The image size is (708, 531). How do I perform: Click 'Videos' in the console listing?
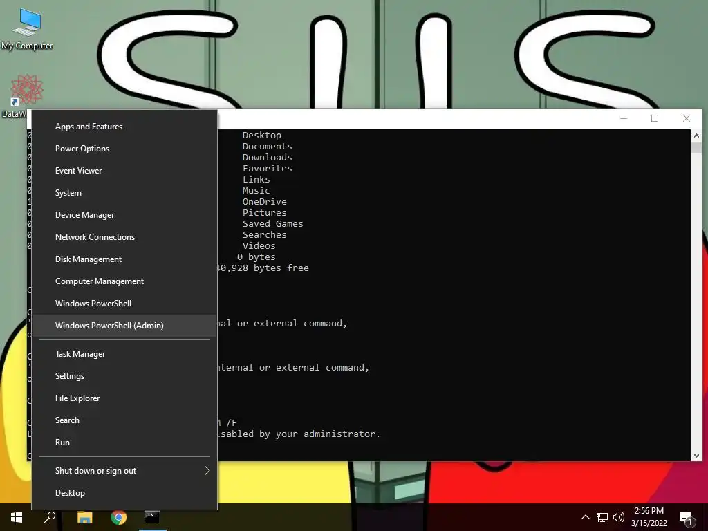point(259,245)
